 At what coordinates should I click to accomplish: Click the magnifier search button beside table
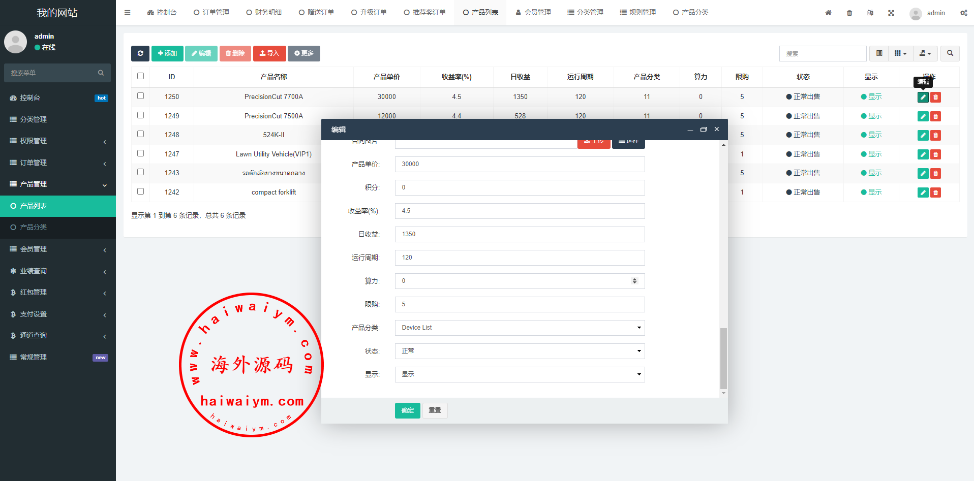(x=950, y=53)
